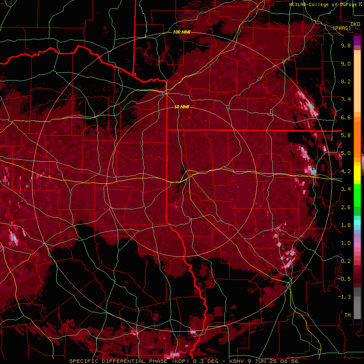Click the Specific Differential Phase (KDP) caption
This screenshot has height=364, width=364.
click(130, 361)
